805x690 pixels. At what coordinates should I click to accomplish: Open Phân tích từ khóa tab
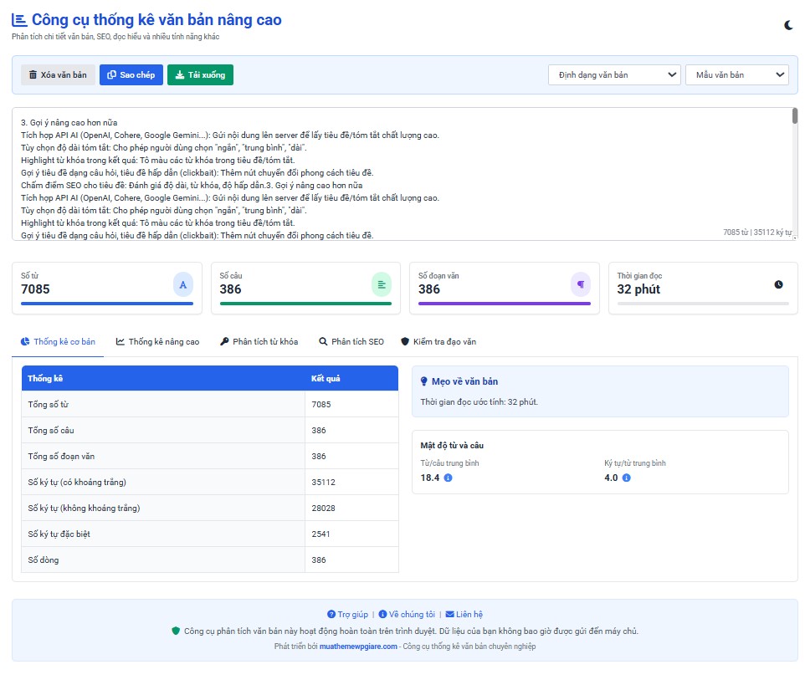tap(259, 342)
